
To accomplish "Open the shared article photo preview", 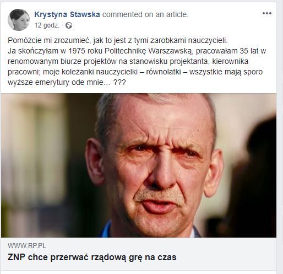I will pos(139,165).
